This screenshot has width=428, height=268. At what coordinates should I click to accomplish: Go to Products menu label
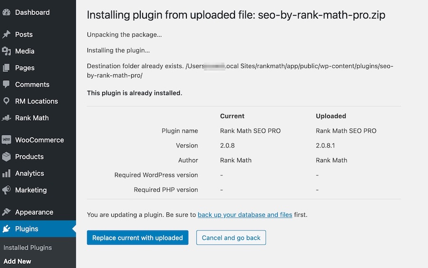tap(29, 156)
